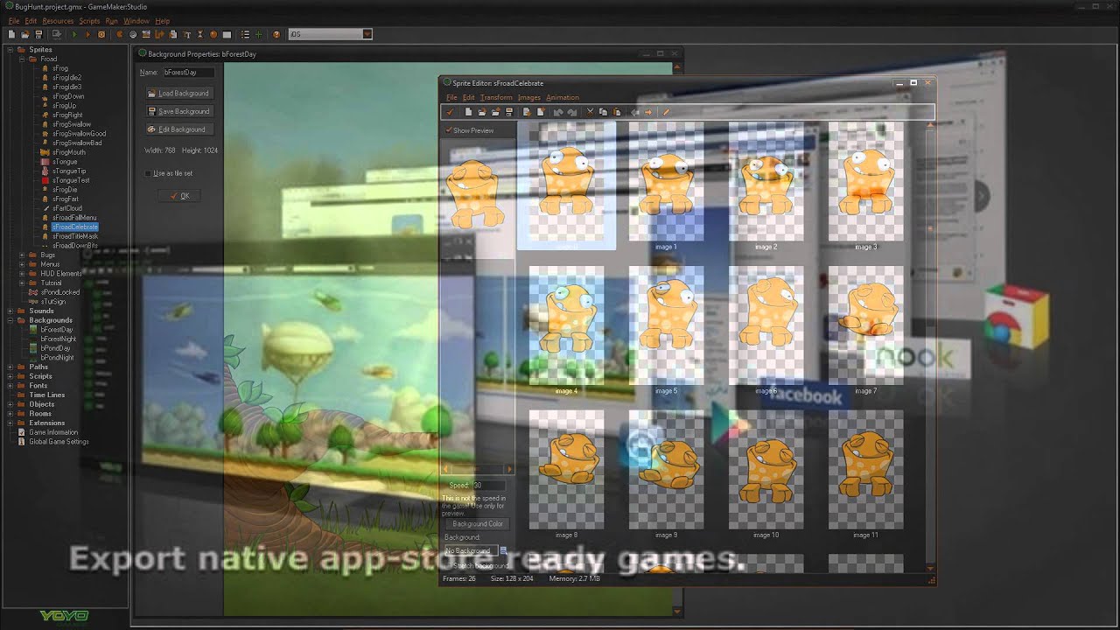This screenshot has width=1120, height=630.
Task: Select sTongueTest sprite in the tree
Action: (71, 180)
